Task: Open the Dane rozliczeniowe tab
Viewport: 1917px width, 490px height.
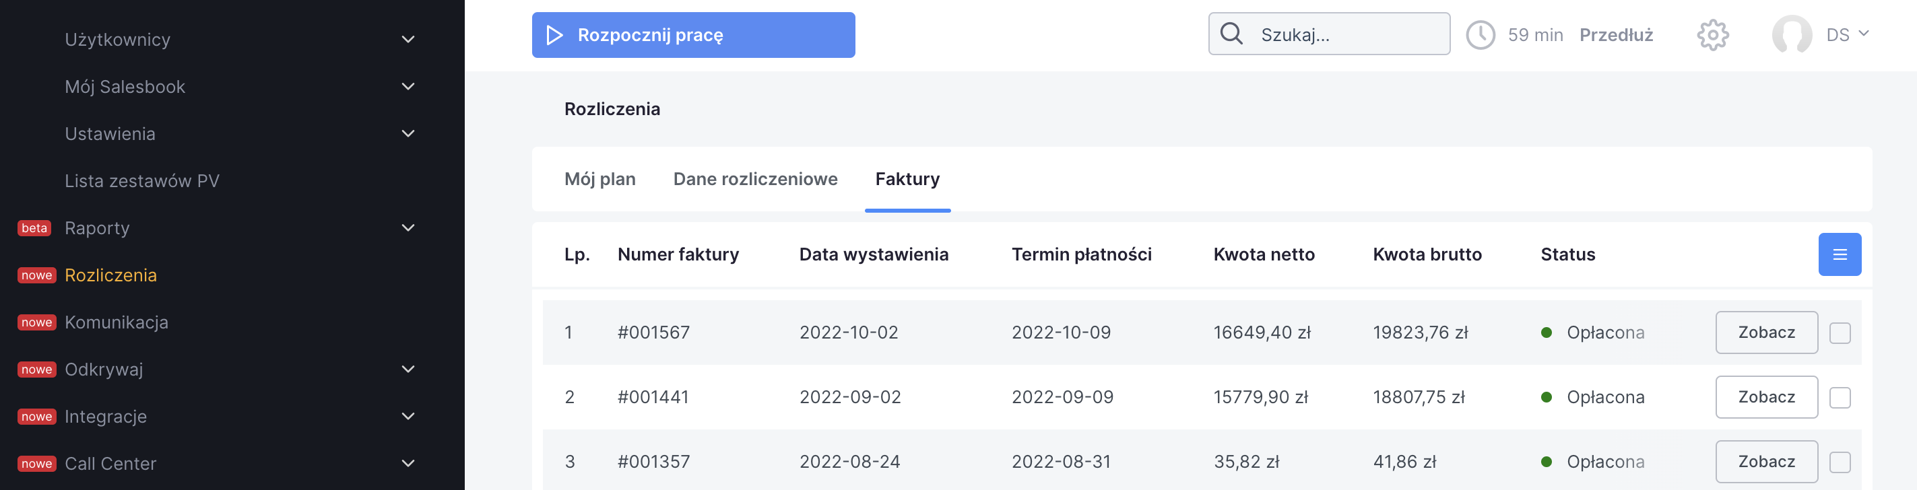Action: click(x=754, y=179)
